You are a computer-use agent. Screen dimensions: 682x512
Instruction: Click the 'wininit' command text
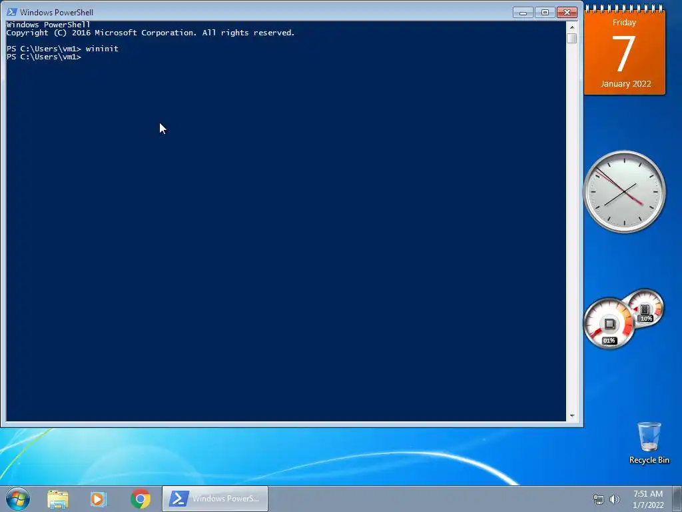click(x=102, y=49)
